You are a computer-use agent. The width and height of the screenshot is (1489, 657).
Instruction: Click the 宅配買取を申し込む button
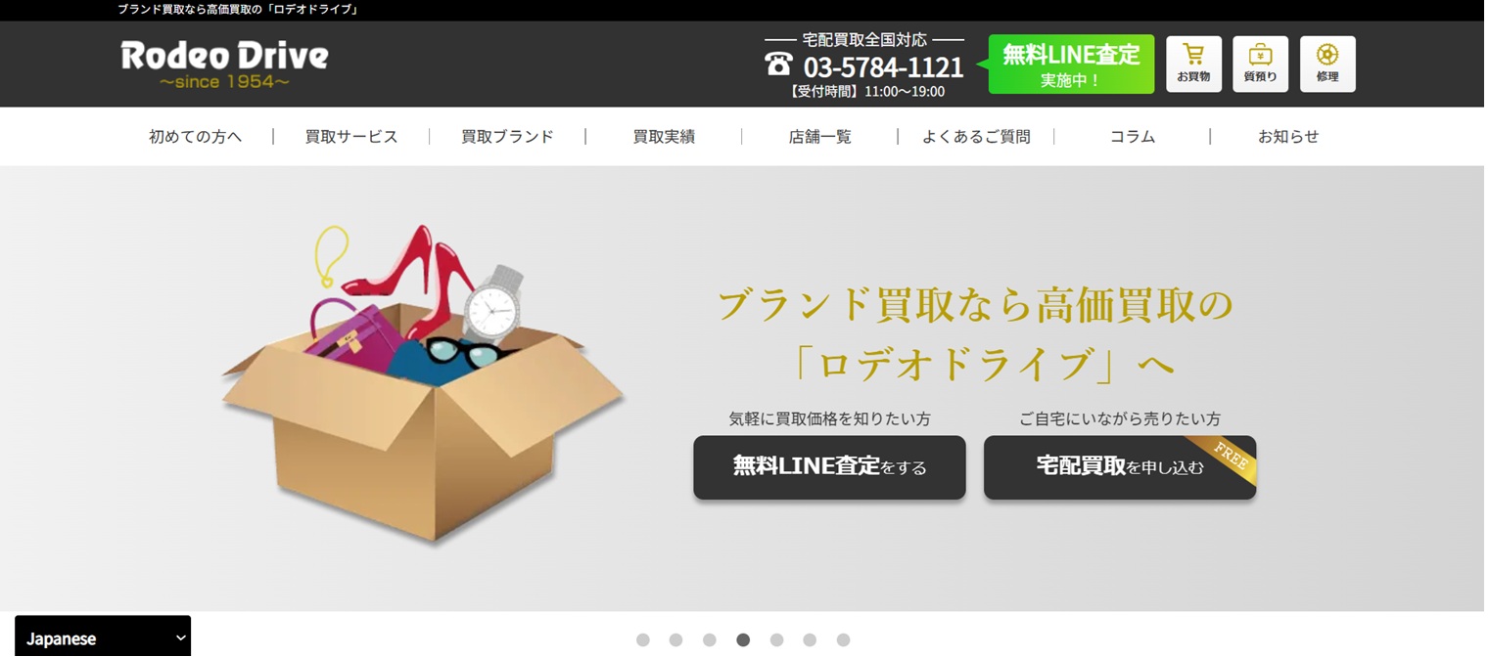point(1120,467)
